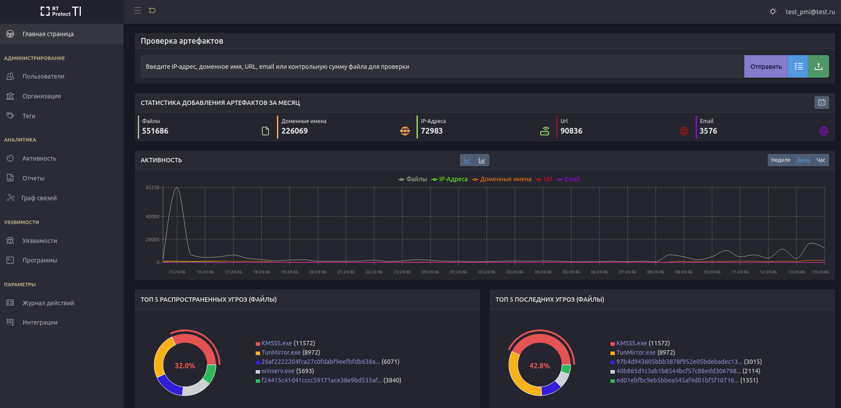Toggle the light/dark theme sun icon
Screen dimensions: 841x408
click(x=773, y=11)
